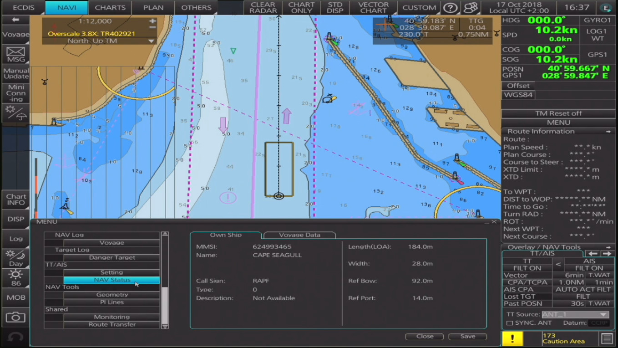Select the CHARTS menu tab
The image size is (618, 348).
110,8
